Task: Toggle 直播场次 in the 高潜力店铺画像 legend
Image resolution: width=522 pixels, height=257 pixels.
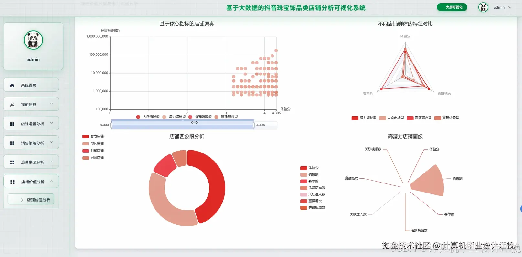Action: [x=311, y=201]
